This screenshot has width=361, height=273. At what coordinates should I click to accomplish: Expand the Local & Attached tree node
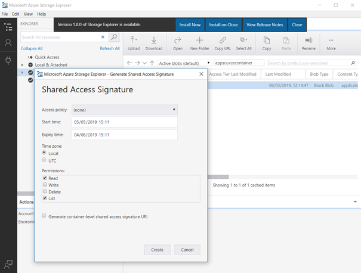(22, 64)
